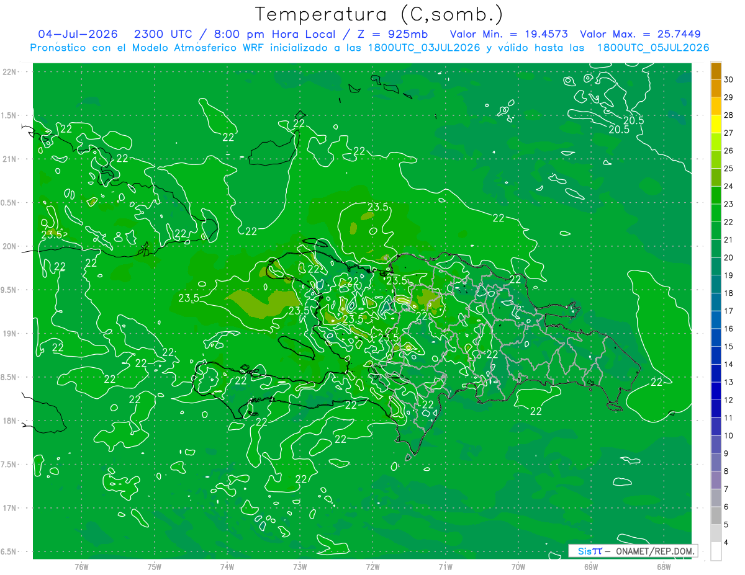Click the color scale label '4'
745x575 pixels.
tap(727, 543)
